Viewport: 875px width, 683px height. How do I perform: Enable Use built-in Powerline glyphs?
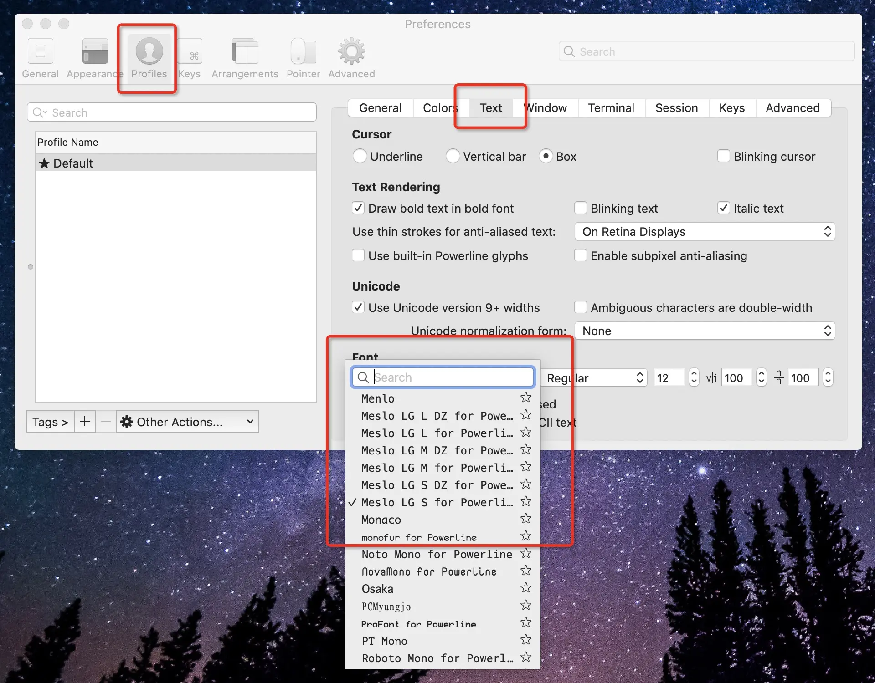click(x=358, y=255)
